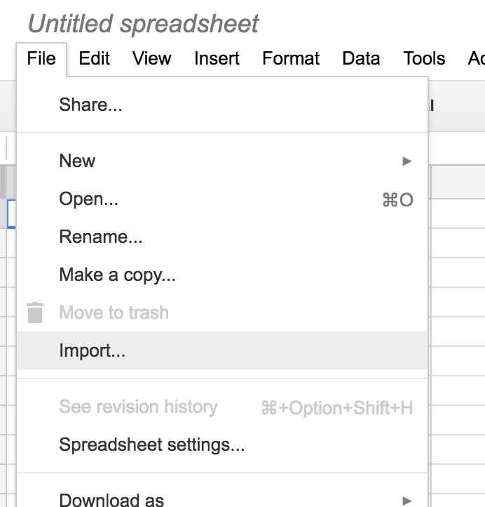The height and width of the screenshot is (507, 485).
Task: Choose Rename... to rename the spreadsheet
Action: pos(100,237)
